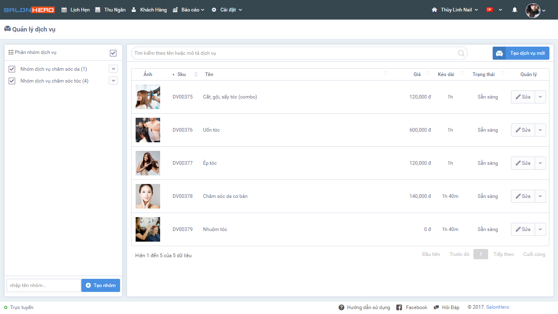
Task: Focus the nhập tên nhóm input
Action: [44, 285]
